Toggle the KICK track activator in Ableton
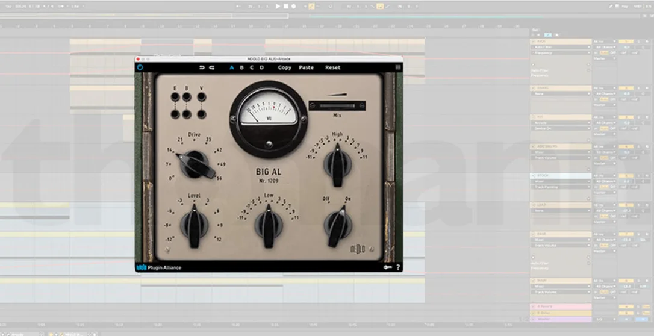654x336 pixels. click(626, 42)
